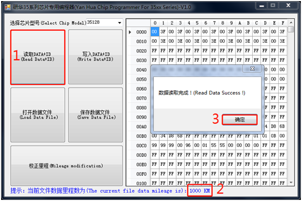This screenshot has width=302, height=201.
Task: Click column header 3 in hex grid
Action: [x=180, y=23]
